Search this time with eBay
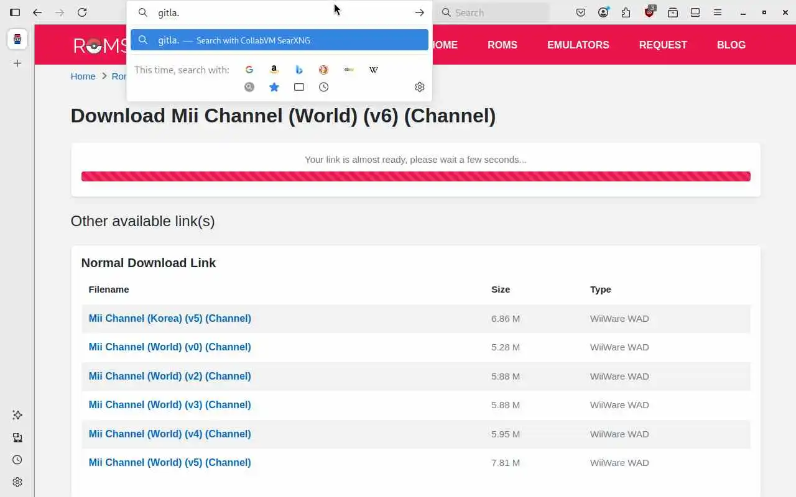The height and width of the screenshot is (497, 796). point(349,70)
